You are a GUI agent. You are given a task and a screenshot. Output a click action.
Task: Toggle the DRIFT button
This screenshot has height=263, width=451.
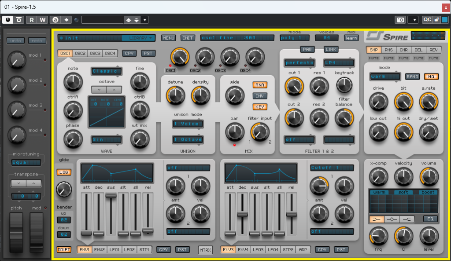64,250
